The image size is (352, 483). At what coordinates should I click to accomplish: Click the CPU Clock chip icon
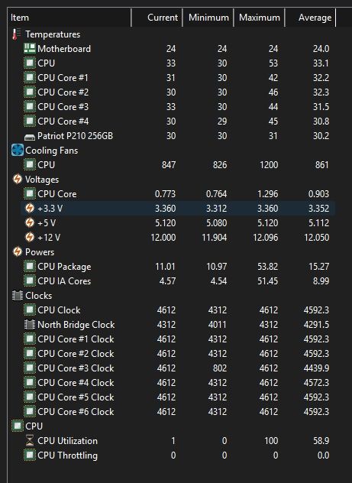coord(30,310)
